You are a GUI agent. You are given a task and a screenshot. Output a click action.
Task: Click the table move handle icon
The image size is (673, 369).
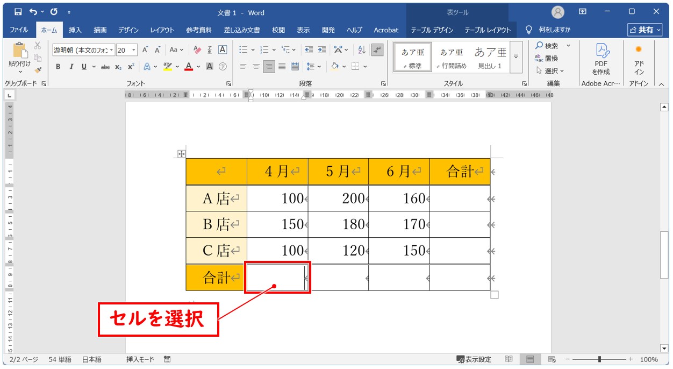coord(181,154)
